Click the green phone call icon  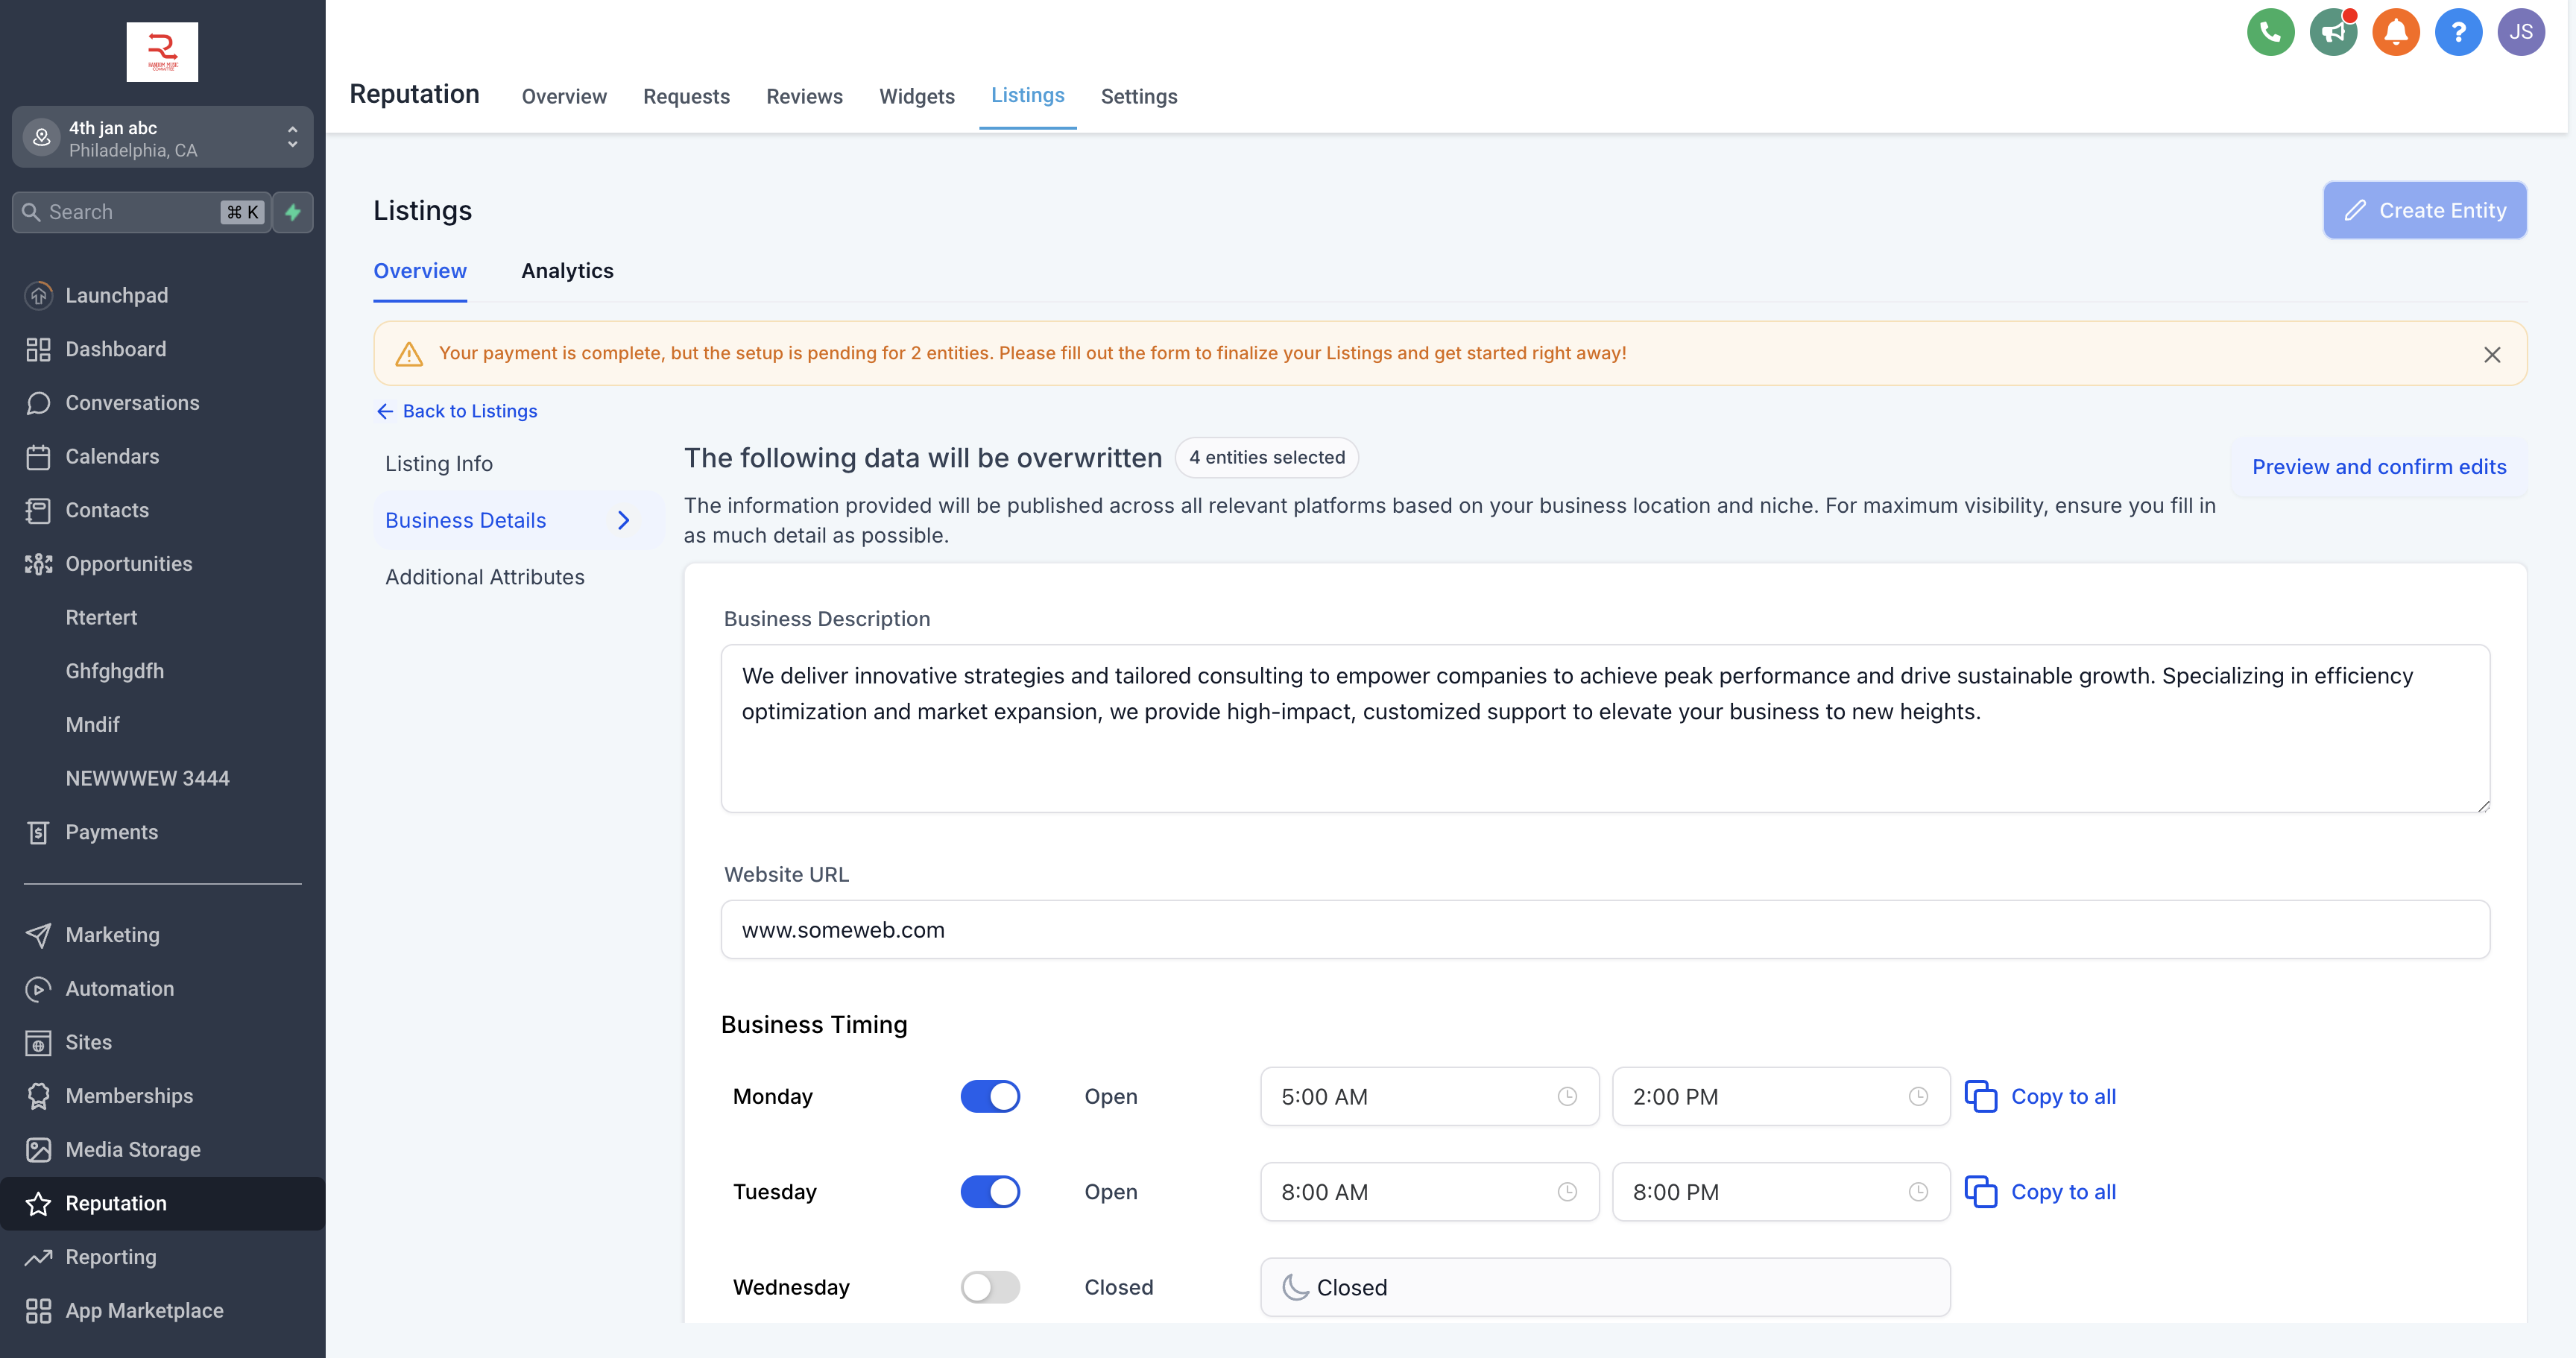pyautogui.click(x=2270, y=32)
